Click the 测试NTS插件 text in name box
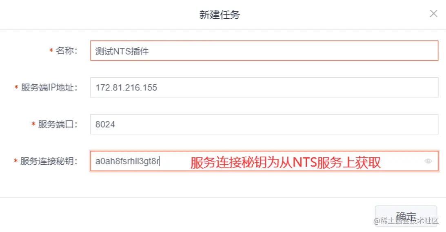 pos(122,51)
